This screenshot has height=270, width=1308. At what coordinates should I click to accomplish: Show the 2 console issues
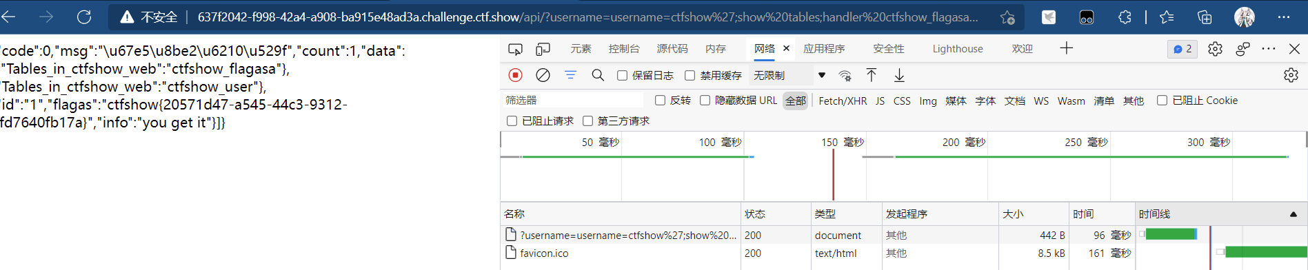[x=1183, y=49]
